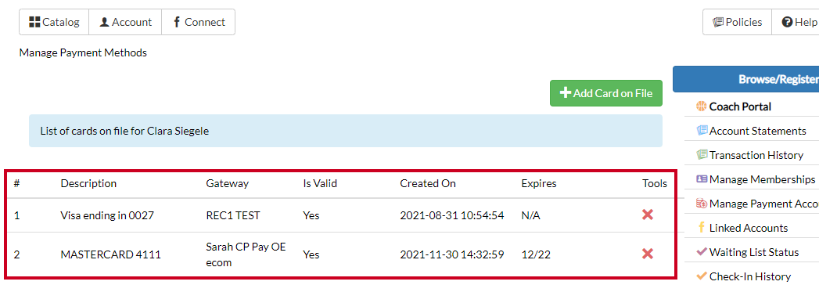Screen dimensions: 819x285
Task: Delete the MASTERCARD 4111 card
Action: (x=648, y=254)
